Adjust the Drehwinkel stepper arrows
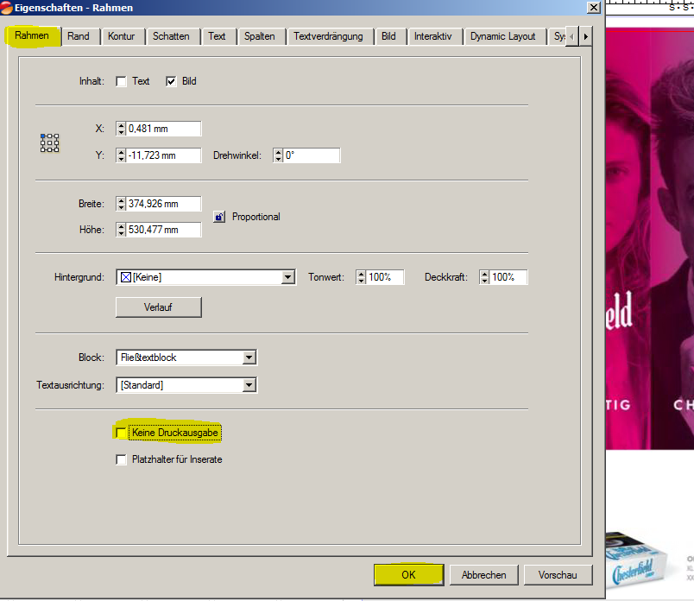The image size is (694, 601). click(x=278, y=155)
